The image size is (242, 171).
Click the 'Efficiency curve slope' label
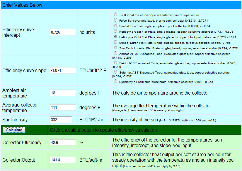pyautogui.click(x=24, y=70)
